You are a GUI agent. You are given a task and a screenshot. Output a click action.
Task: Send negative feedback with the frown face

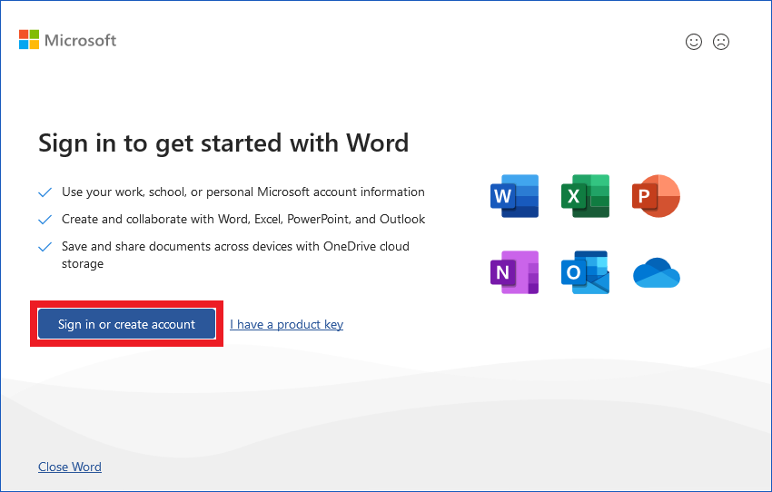[x=721, y=42]
